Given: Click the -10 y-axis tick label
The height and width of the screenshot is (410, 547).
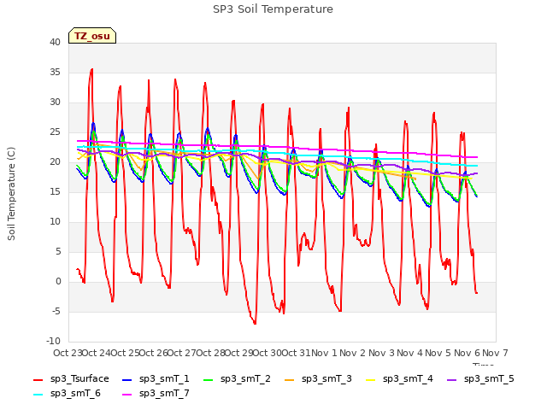Looking at the screenshot, I should 53,342.
